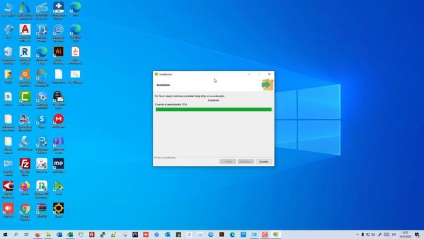Open the volume control in system tray
This screenshot has width=424, height=239.
(373, 234)
